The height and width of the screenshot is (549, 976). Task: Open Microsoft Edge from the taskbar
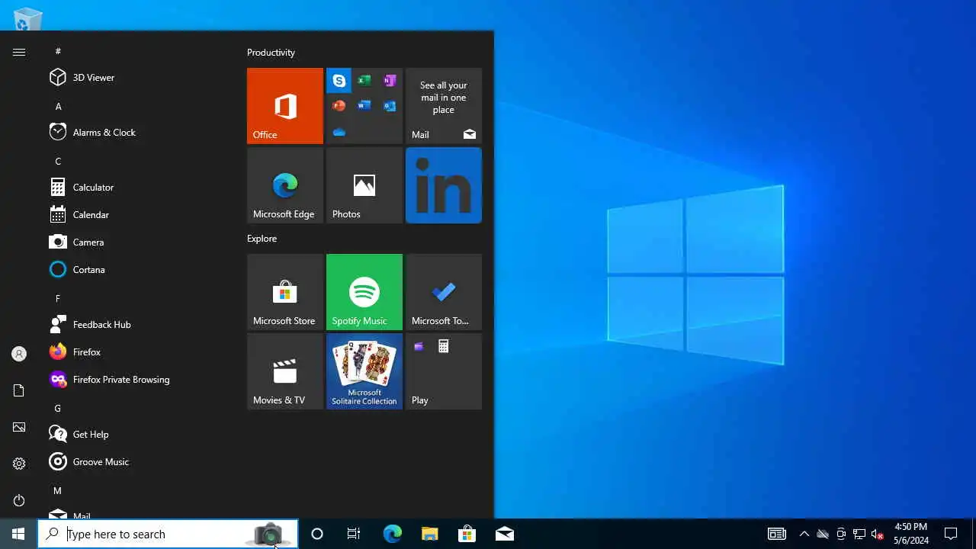tap(392, 534)
